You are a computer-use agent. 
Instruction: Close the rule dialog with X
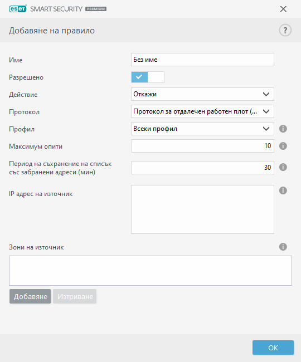pos(283,9)
